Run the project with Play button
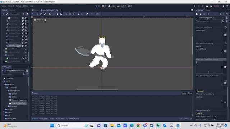This screenshot has height=129, width=230. (x=195, y=6)
